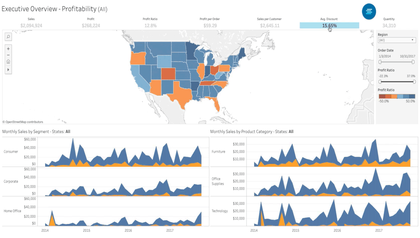This screenshot has height=238, width=420.
Task: Open the blue menu icon at top right
Action: click(369, 12)
